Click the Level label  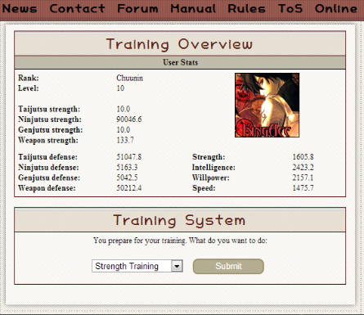[x=29, y=88]
